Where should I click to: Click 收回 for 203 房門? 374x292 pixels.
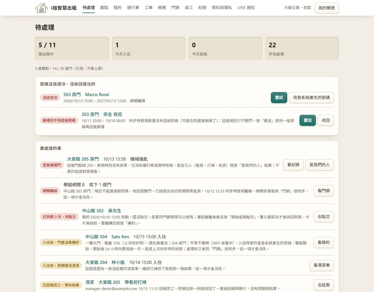point(326,120)
